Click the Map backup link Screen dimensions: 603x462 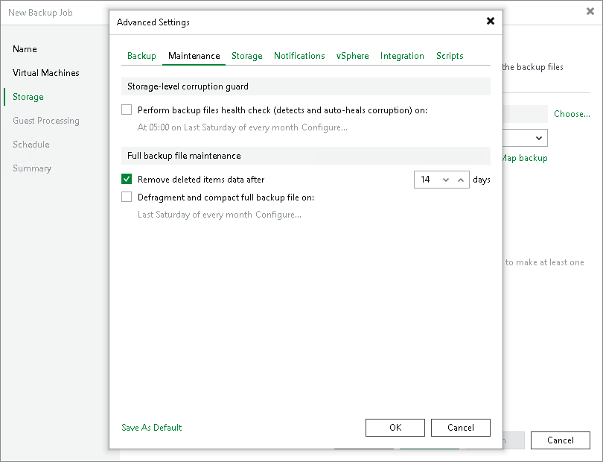pyautogui.click(x=524, y=158)
